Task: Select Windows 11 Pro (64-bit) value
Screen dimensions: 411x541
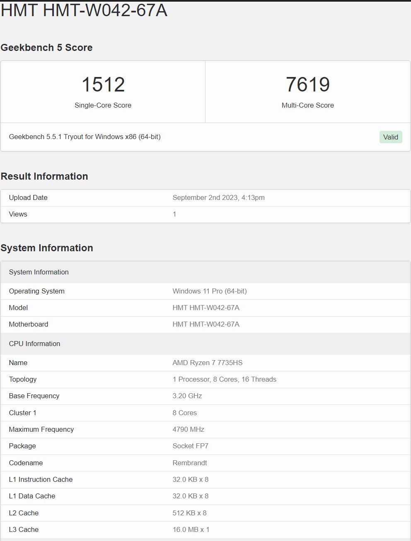Action: pos(210,291)
